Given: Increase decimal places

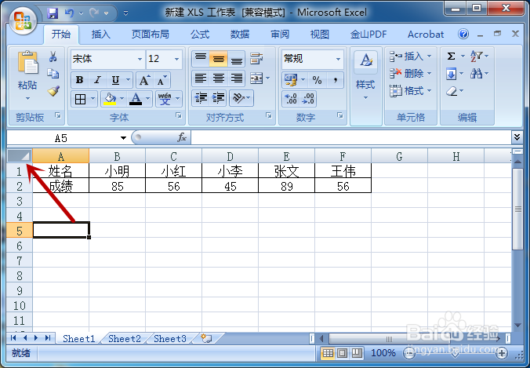Looking at the screenshot, I should pyautogui.click(x=291, y=98).
